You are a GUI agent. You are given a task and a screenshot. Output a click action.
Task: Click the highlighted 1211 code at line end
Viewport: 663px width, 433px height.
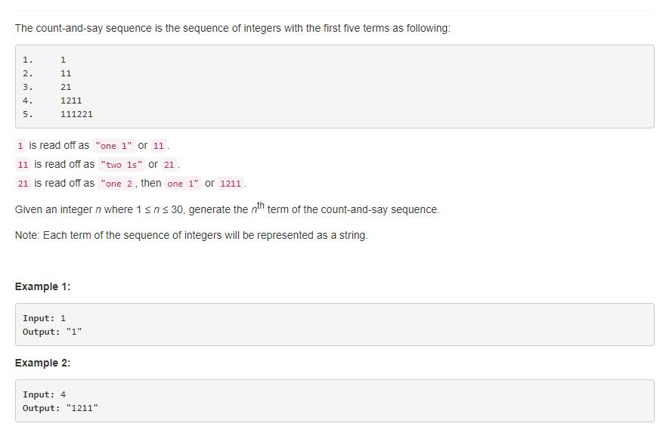[231, 184]
